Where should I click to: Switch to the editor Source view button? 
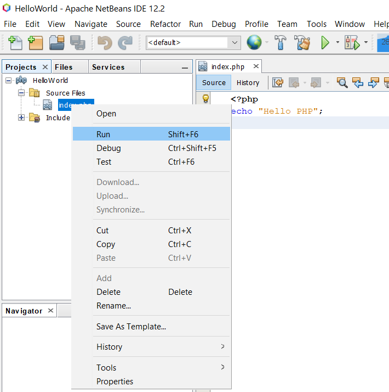click(x=214, y=82)
